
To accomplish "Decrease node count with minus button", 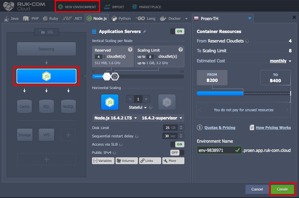I will (130, 99).
